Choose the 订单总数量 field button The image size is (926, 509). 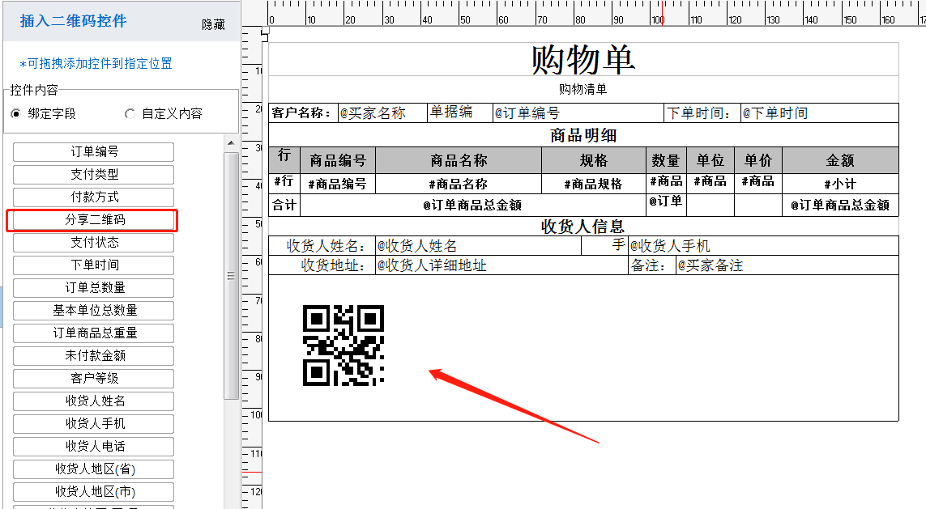click(x=93, y=288)
